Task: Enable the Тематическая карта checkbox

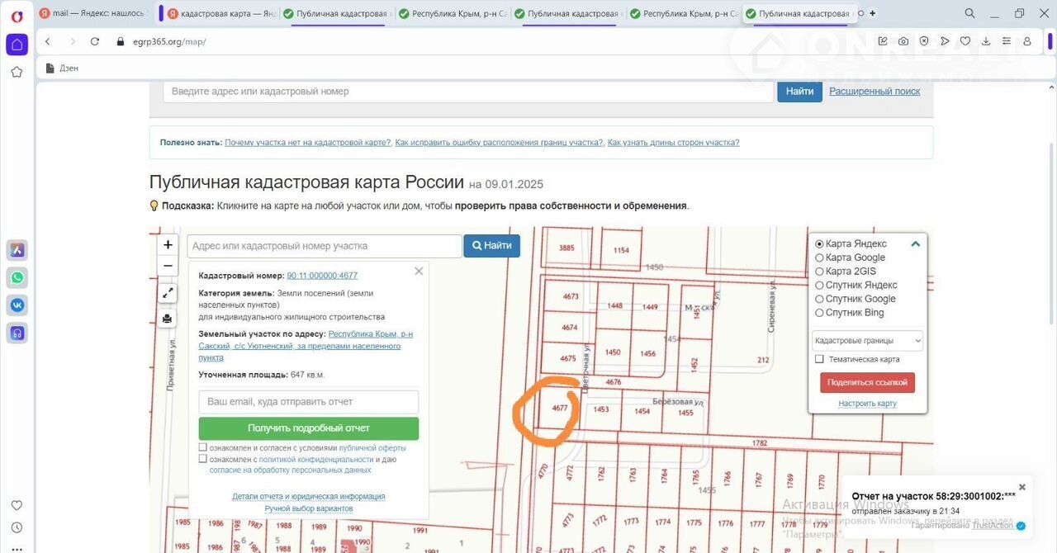Action: pos(819,359)
